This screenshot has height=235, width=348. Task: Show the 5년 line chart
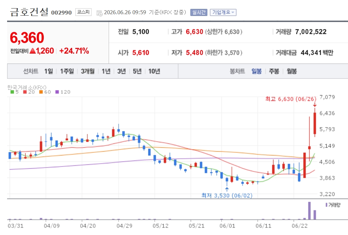coord(137,71)
